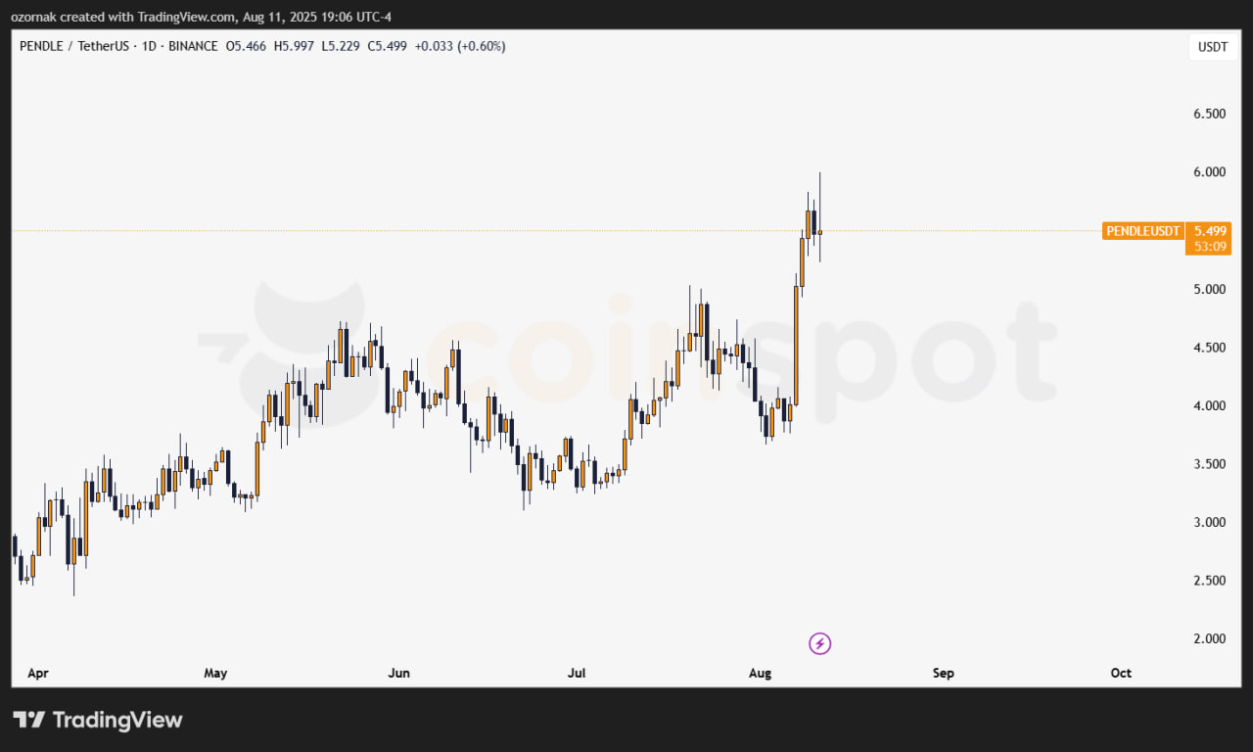Click the TradingView logo icon
The width and height of the screenshot is (1253, 752).
pyautogui.click(x=29, y=720)
